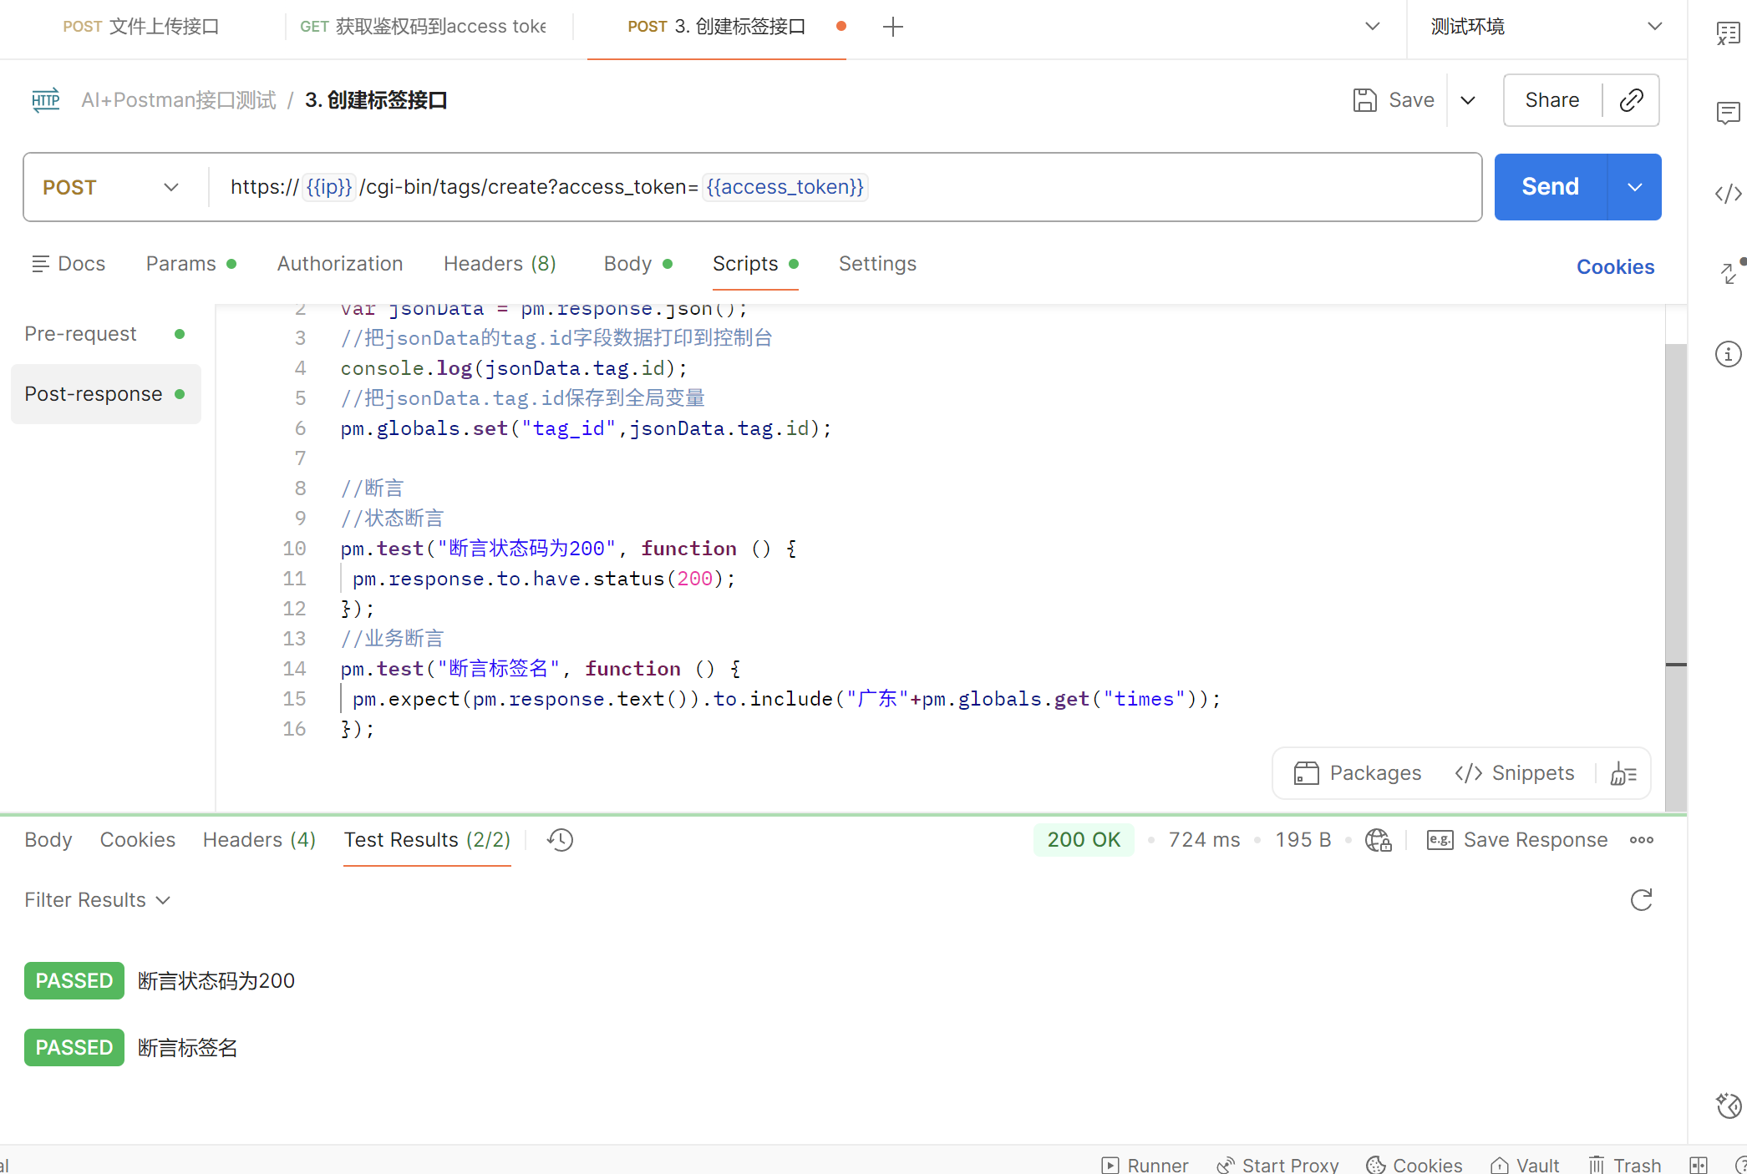Click the Save floppy disk icon

pos(1364,100)
